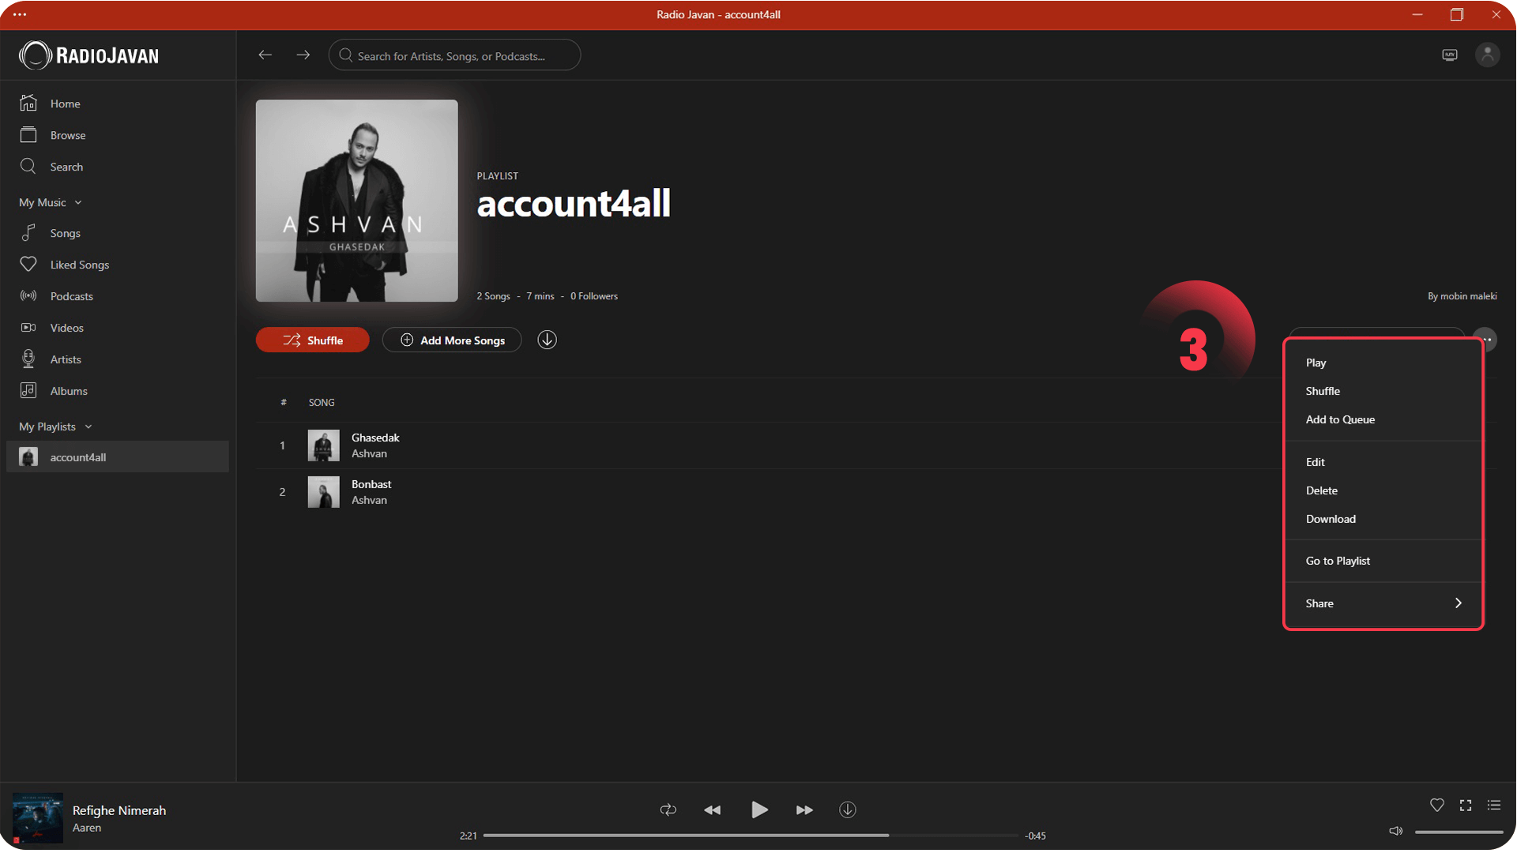Skip to the previous track

click(x=712, y=810)
